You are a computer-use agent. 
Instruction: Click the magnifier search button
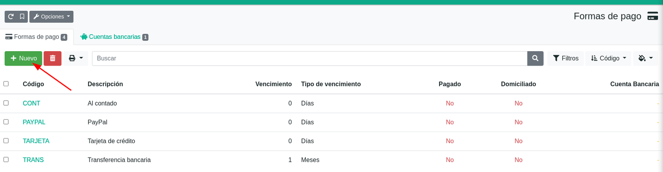point(535,58)
